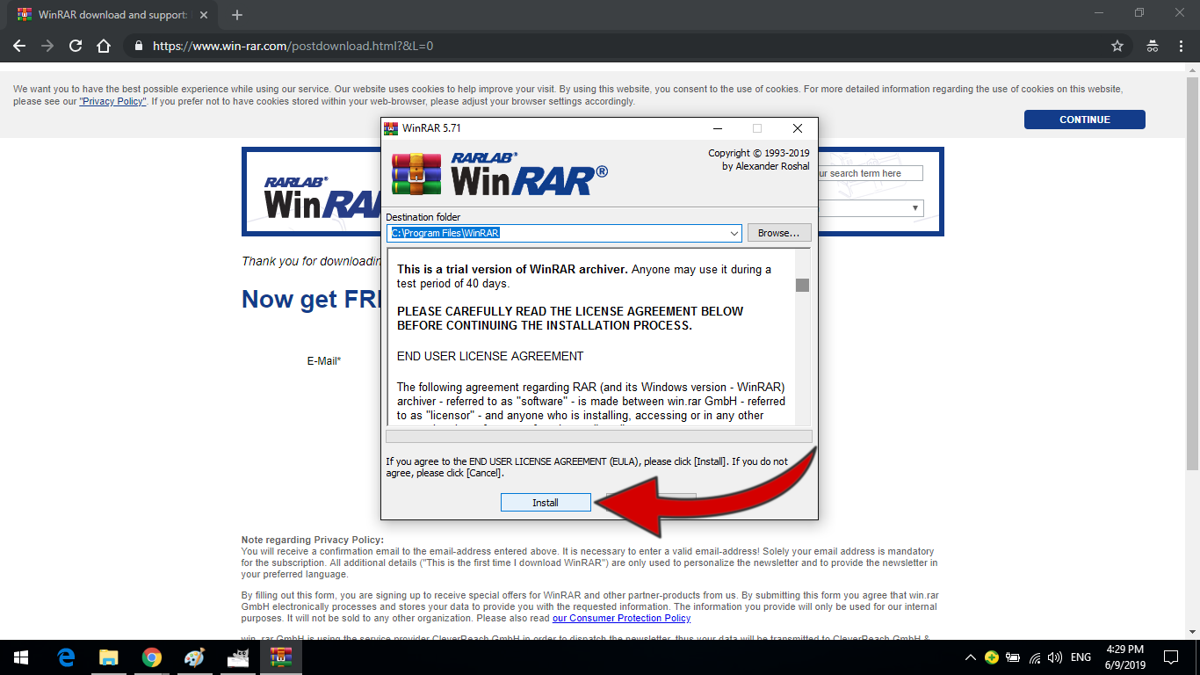Open the website dropdown below the search box
1200x675 pixels.
[870, 208]
